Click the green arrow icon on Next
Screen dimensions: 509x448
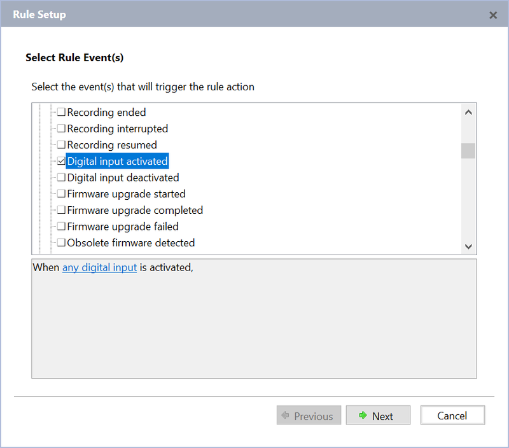click(x=363, y=416)
